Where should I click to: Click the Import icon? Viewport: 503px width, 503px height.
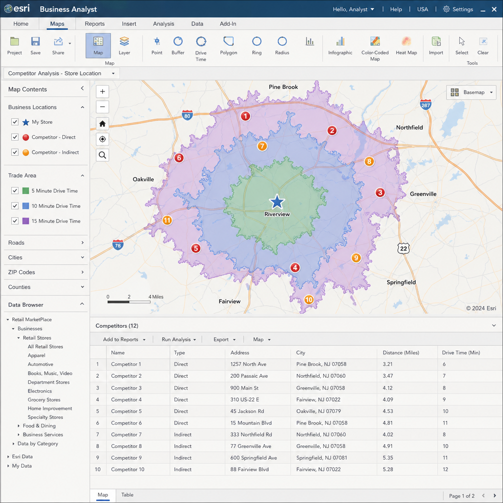[x=436, y=46]
